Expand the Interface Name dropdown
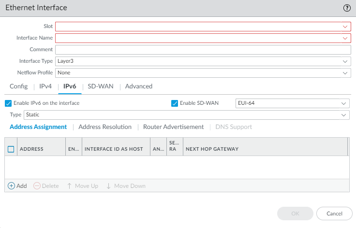 [345, 38]
